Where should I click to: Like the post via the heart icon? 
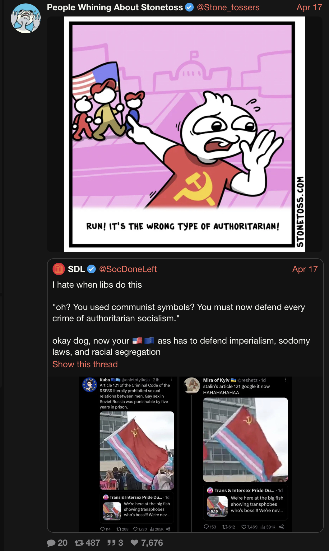(134, 543)
